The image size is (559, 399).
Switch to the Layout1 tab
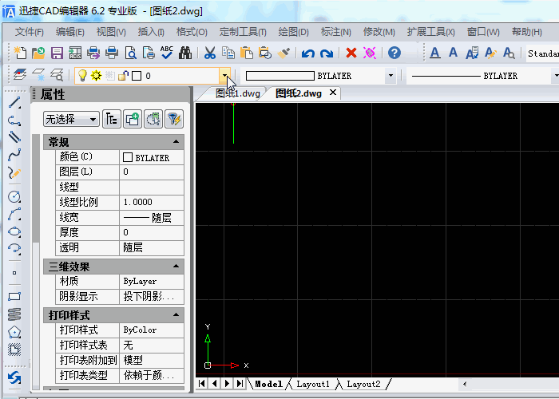point(312,384)
